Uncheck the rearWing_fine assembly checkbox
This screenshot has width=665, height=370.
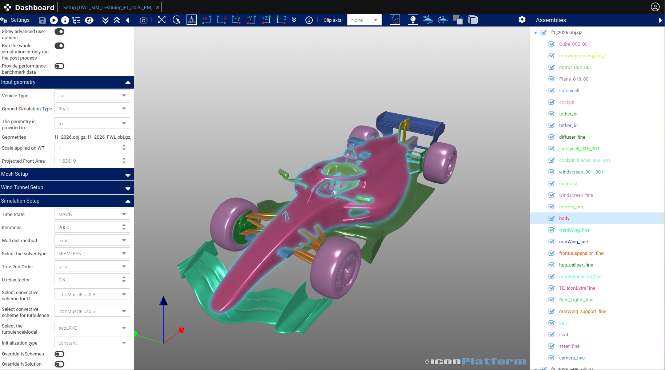tap(552, 242)
